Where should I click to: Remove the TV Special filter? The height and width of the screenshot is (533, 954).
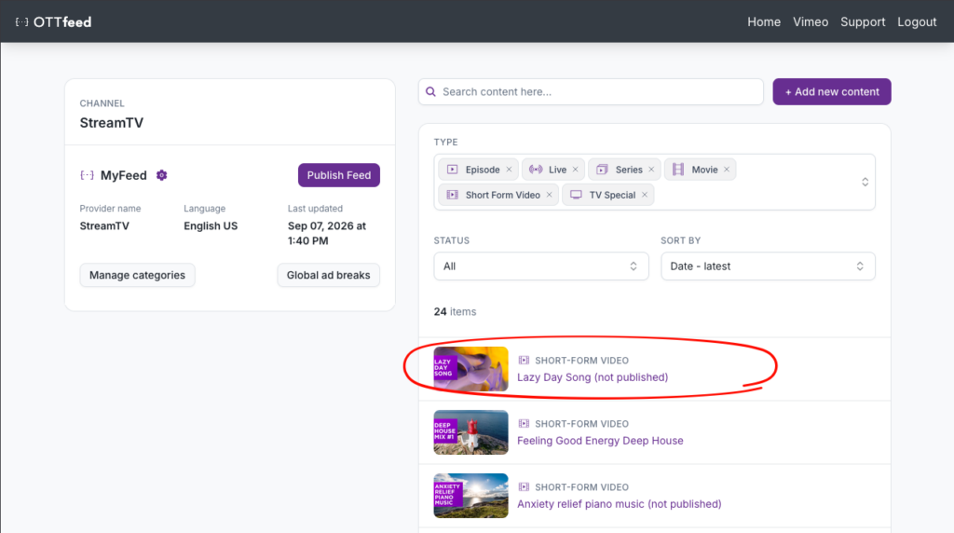pos(645,195)
